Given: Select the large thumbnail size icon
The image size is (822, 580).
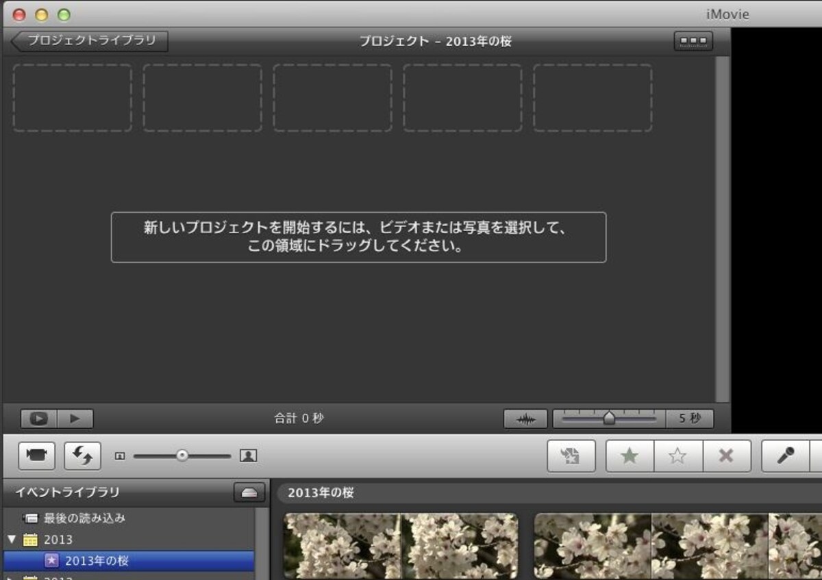Looking at the screenshot, I should point(248,456).
